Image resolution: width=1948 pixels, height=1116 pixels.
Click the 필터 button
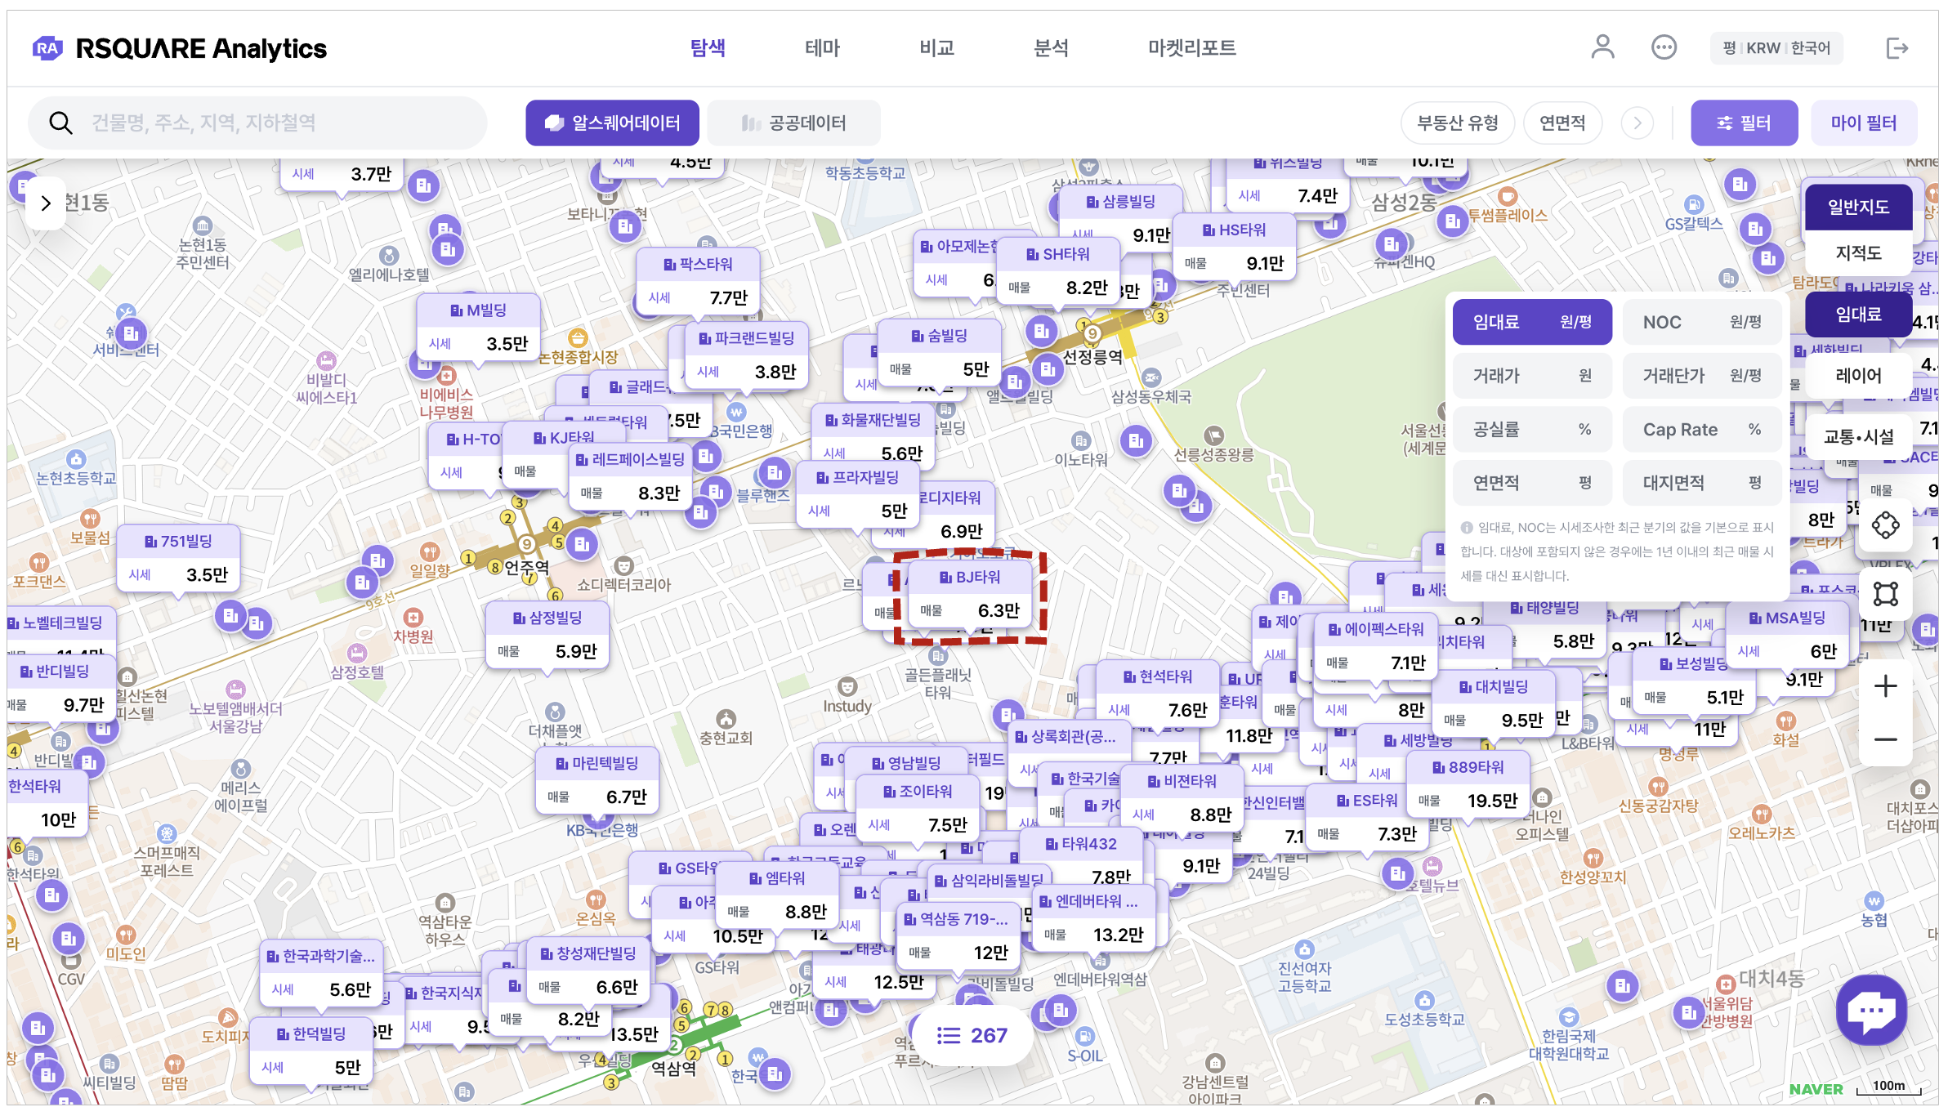pos(1744,123)
